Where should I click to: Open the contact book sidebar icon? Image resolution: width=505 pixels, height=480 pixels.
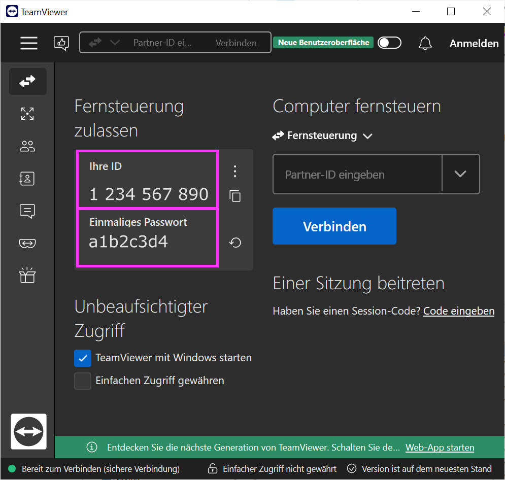(x=27, y=178)
